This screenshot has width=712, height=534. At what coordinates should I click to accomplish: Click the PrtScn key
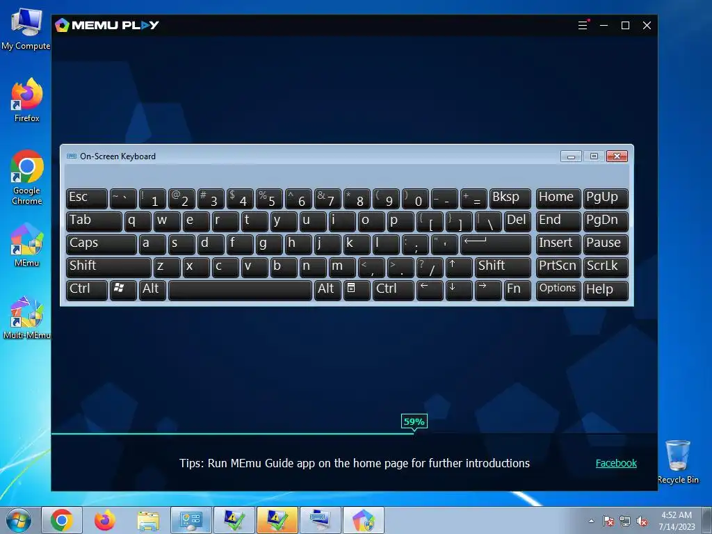[x=558, y=268]
